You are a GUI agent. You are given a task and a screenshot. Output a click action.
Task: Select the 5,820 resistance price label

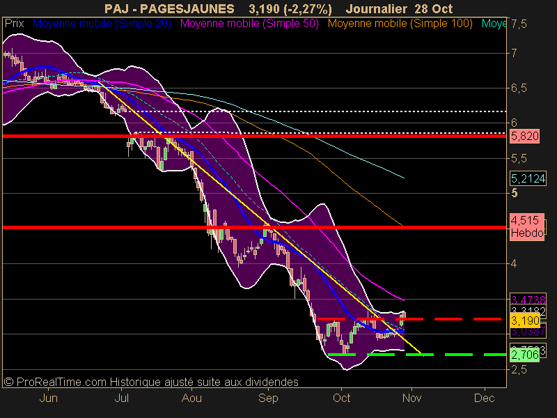(525, 136)
